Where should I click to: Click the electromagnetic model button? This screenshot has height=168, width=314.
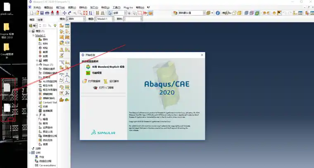coord(94,73)
